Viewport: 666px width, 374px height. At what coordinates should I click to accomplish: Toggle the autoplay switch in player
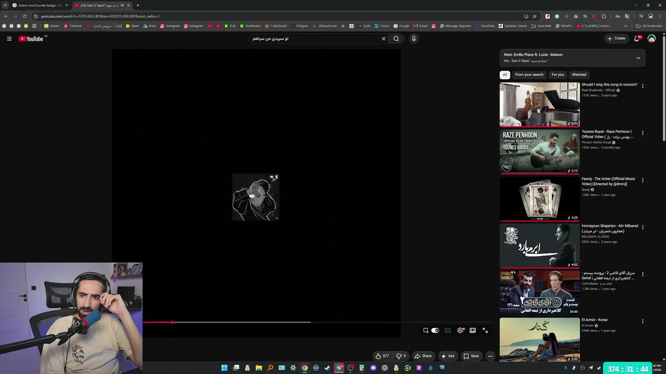(435, 330)
